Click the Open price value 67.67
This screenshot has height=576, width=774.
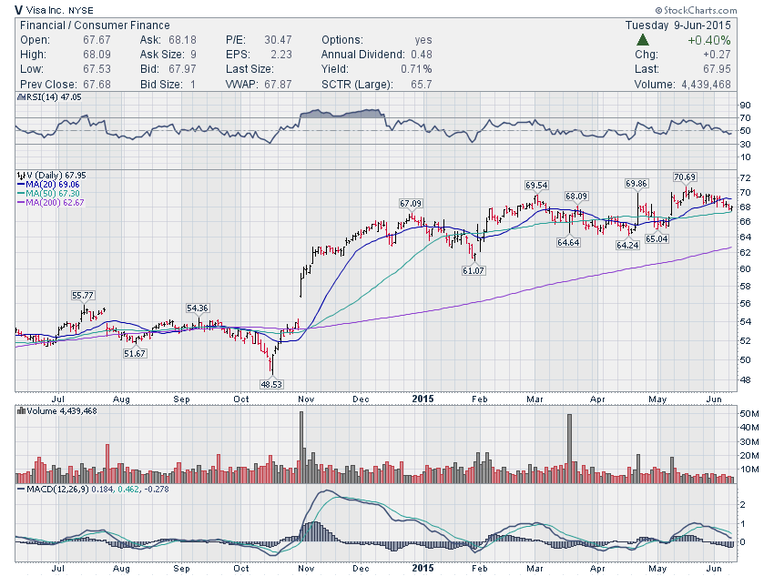pyautogui.click(x=97, y=40)
